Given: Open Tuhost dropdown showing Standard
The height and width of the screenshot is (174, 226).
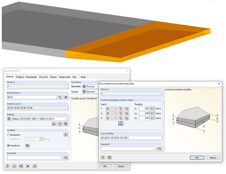Looking at the screenshot, I should [90, 92].
